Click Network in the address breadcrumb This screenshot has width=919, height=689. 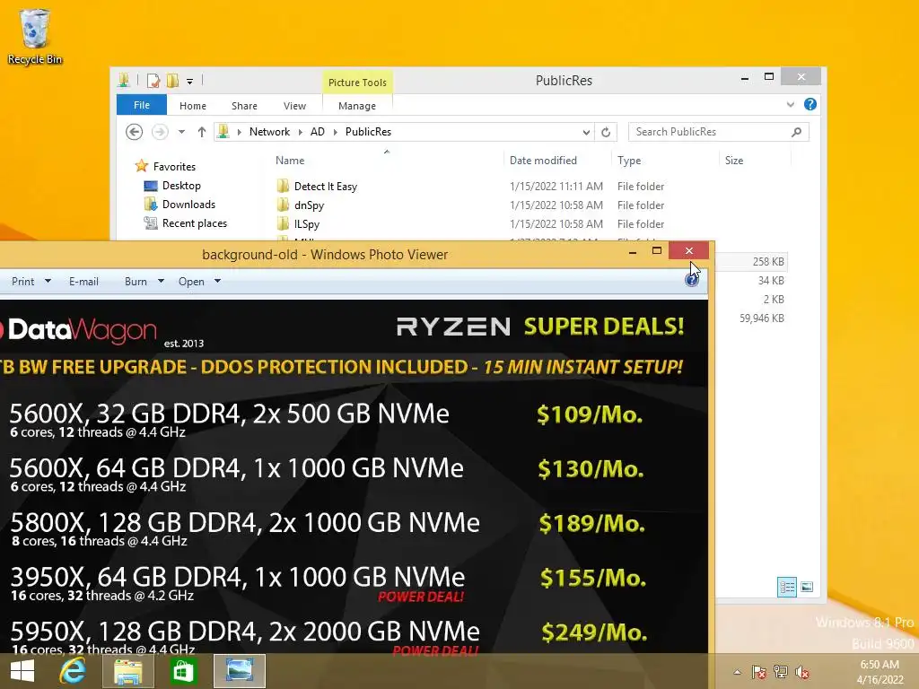click(x=269, y=132)
